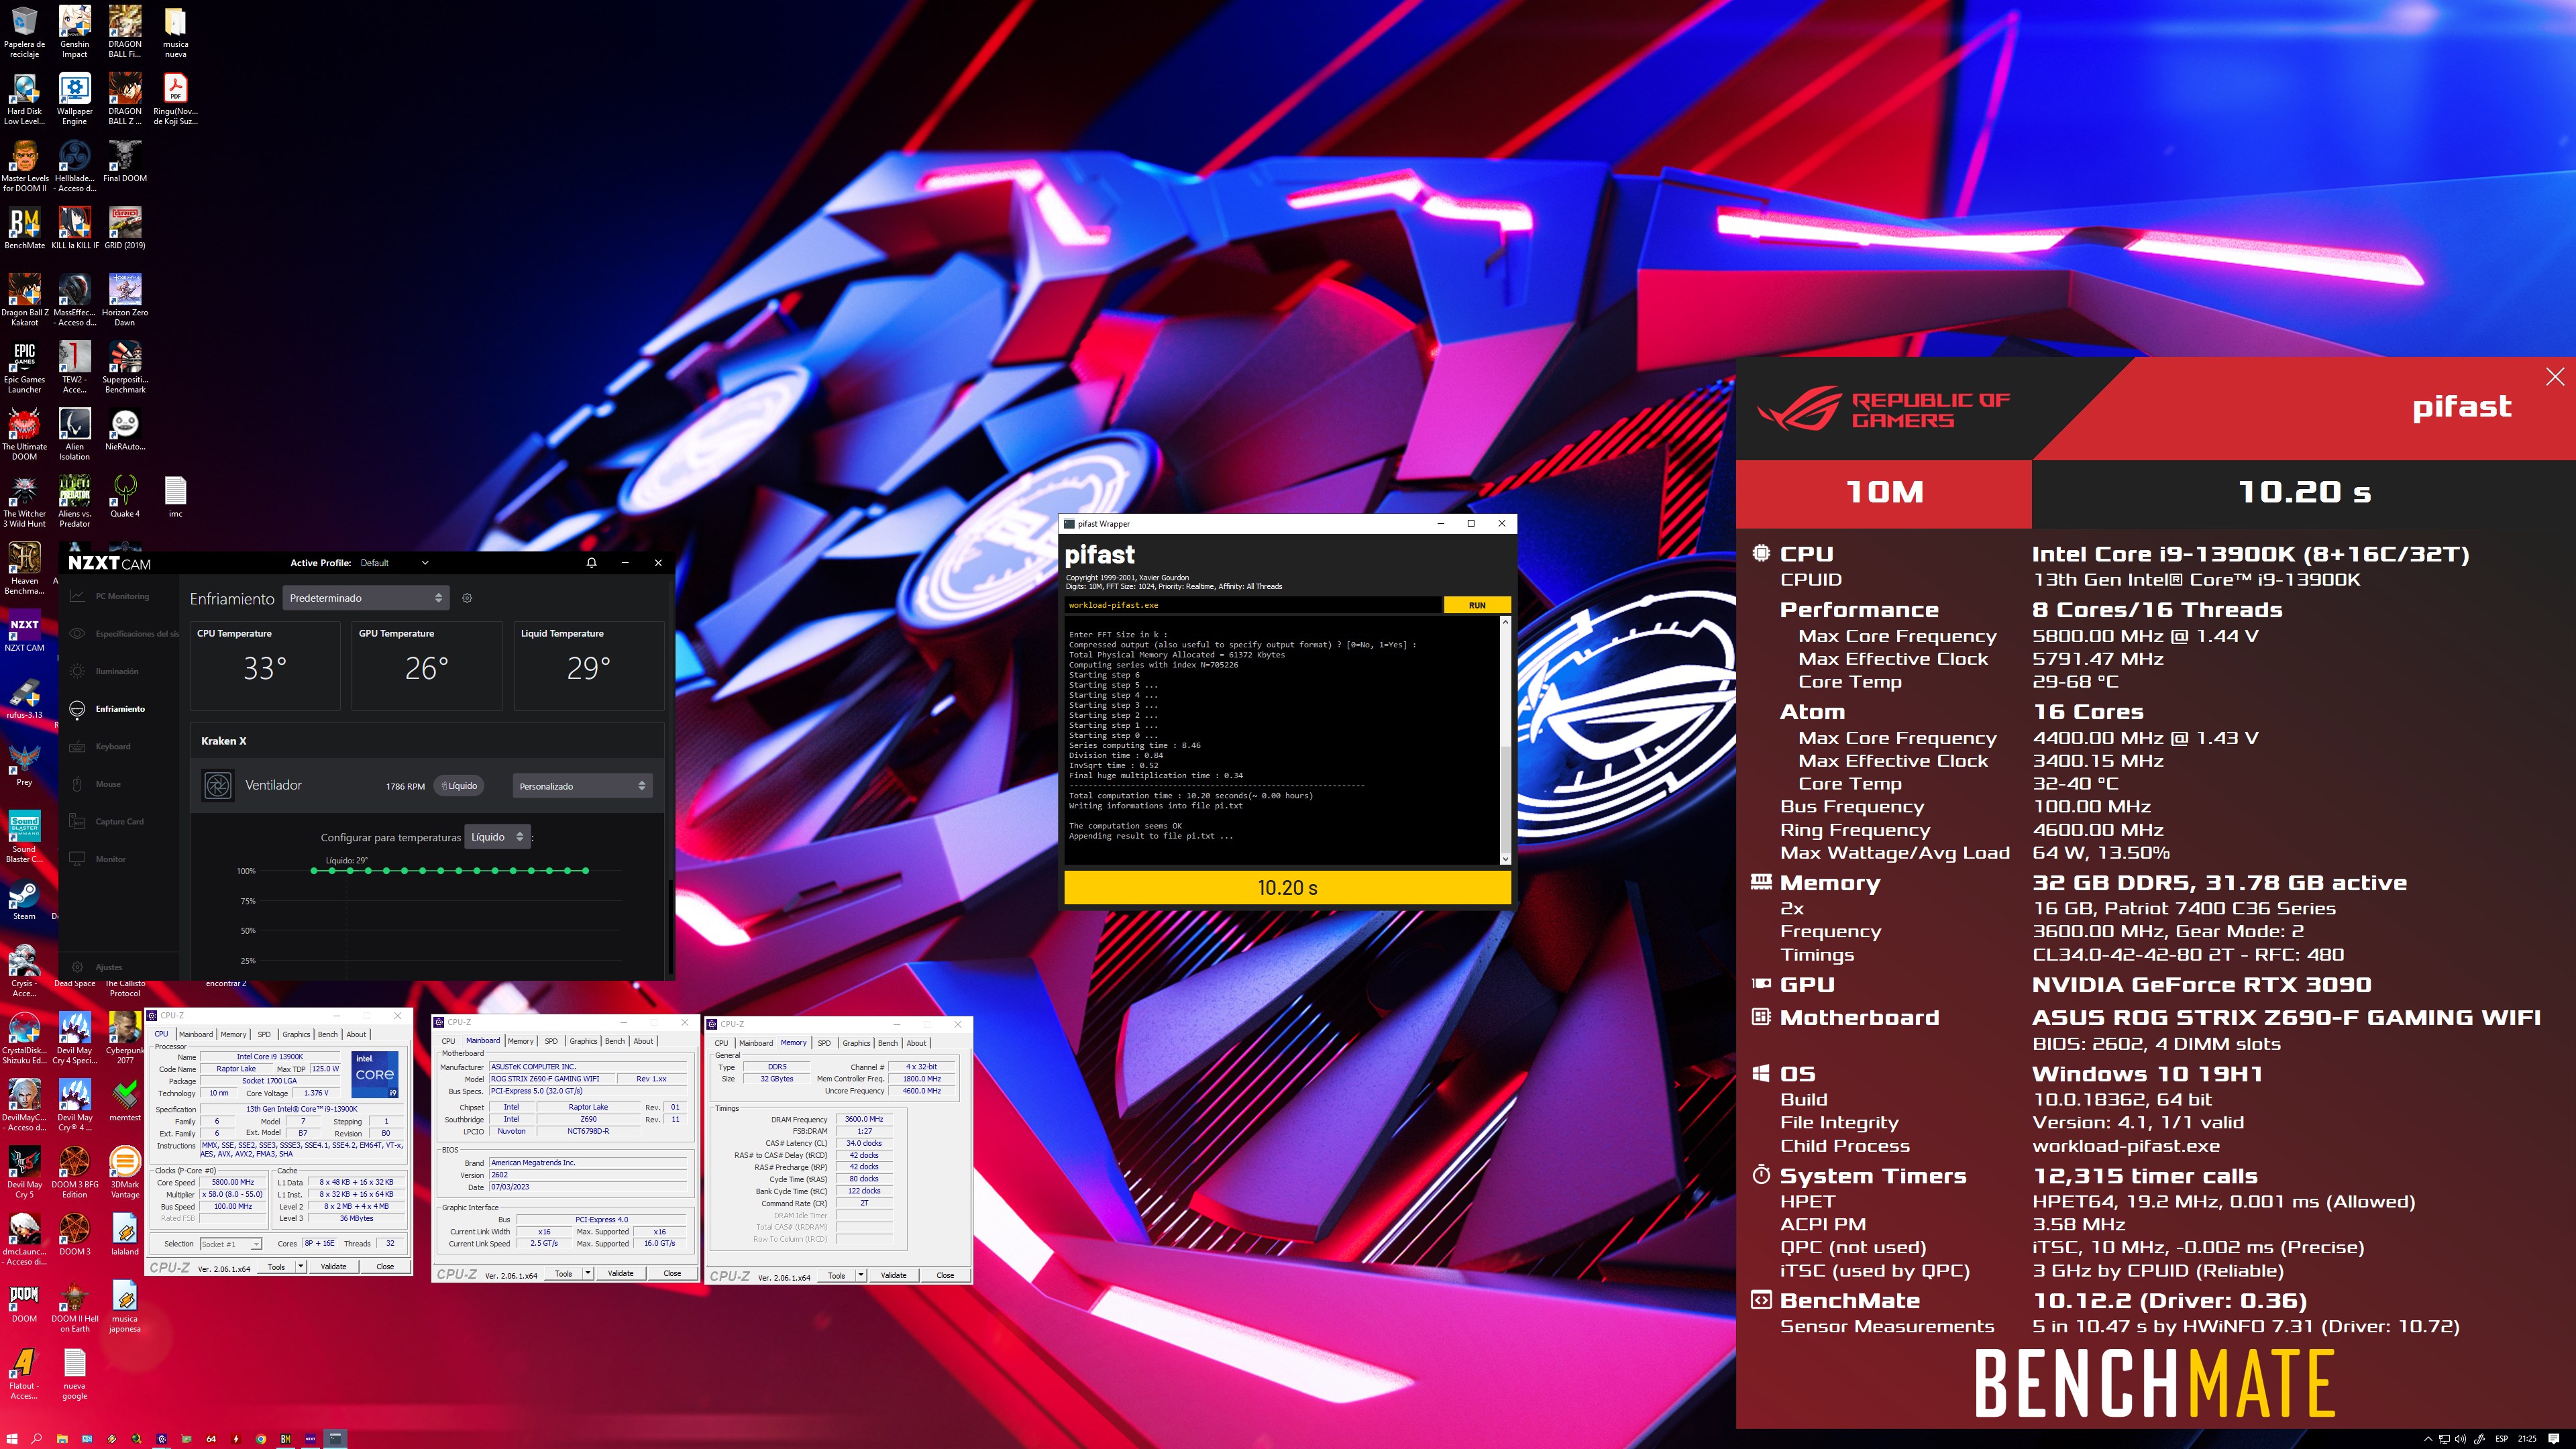2576x1449 pixels.
Task: Click the 10M score label in BenchMate
Action: [1884, 492]
